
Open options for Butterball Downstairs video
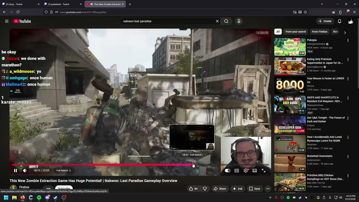click(x=348, y=157)
